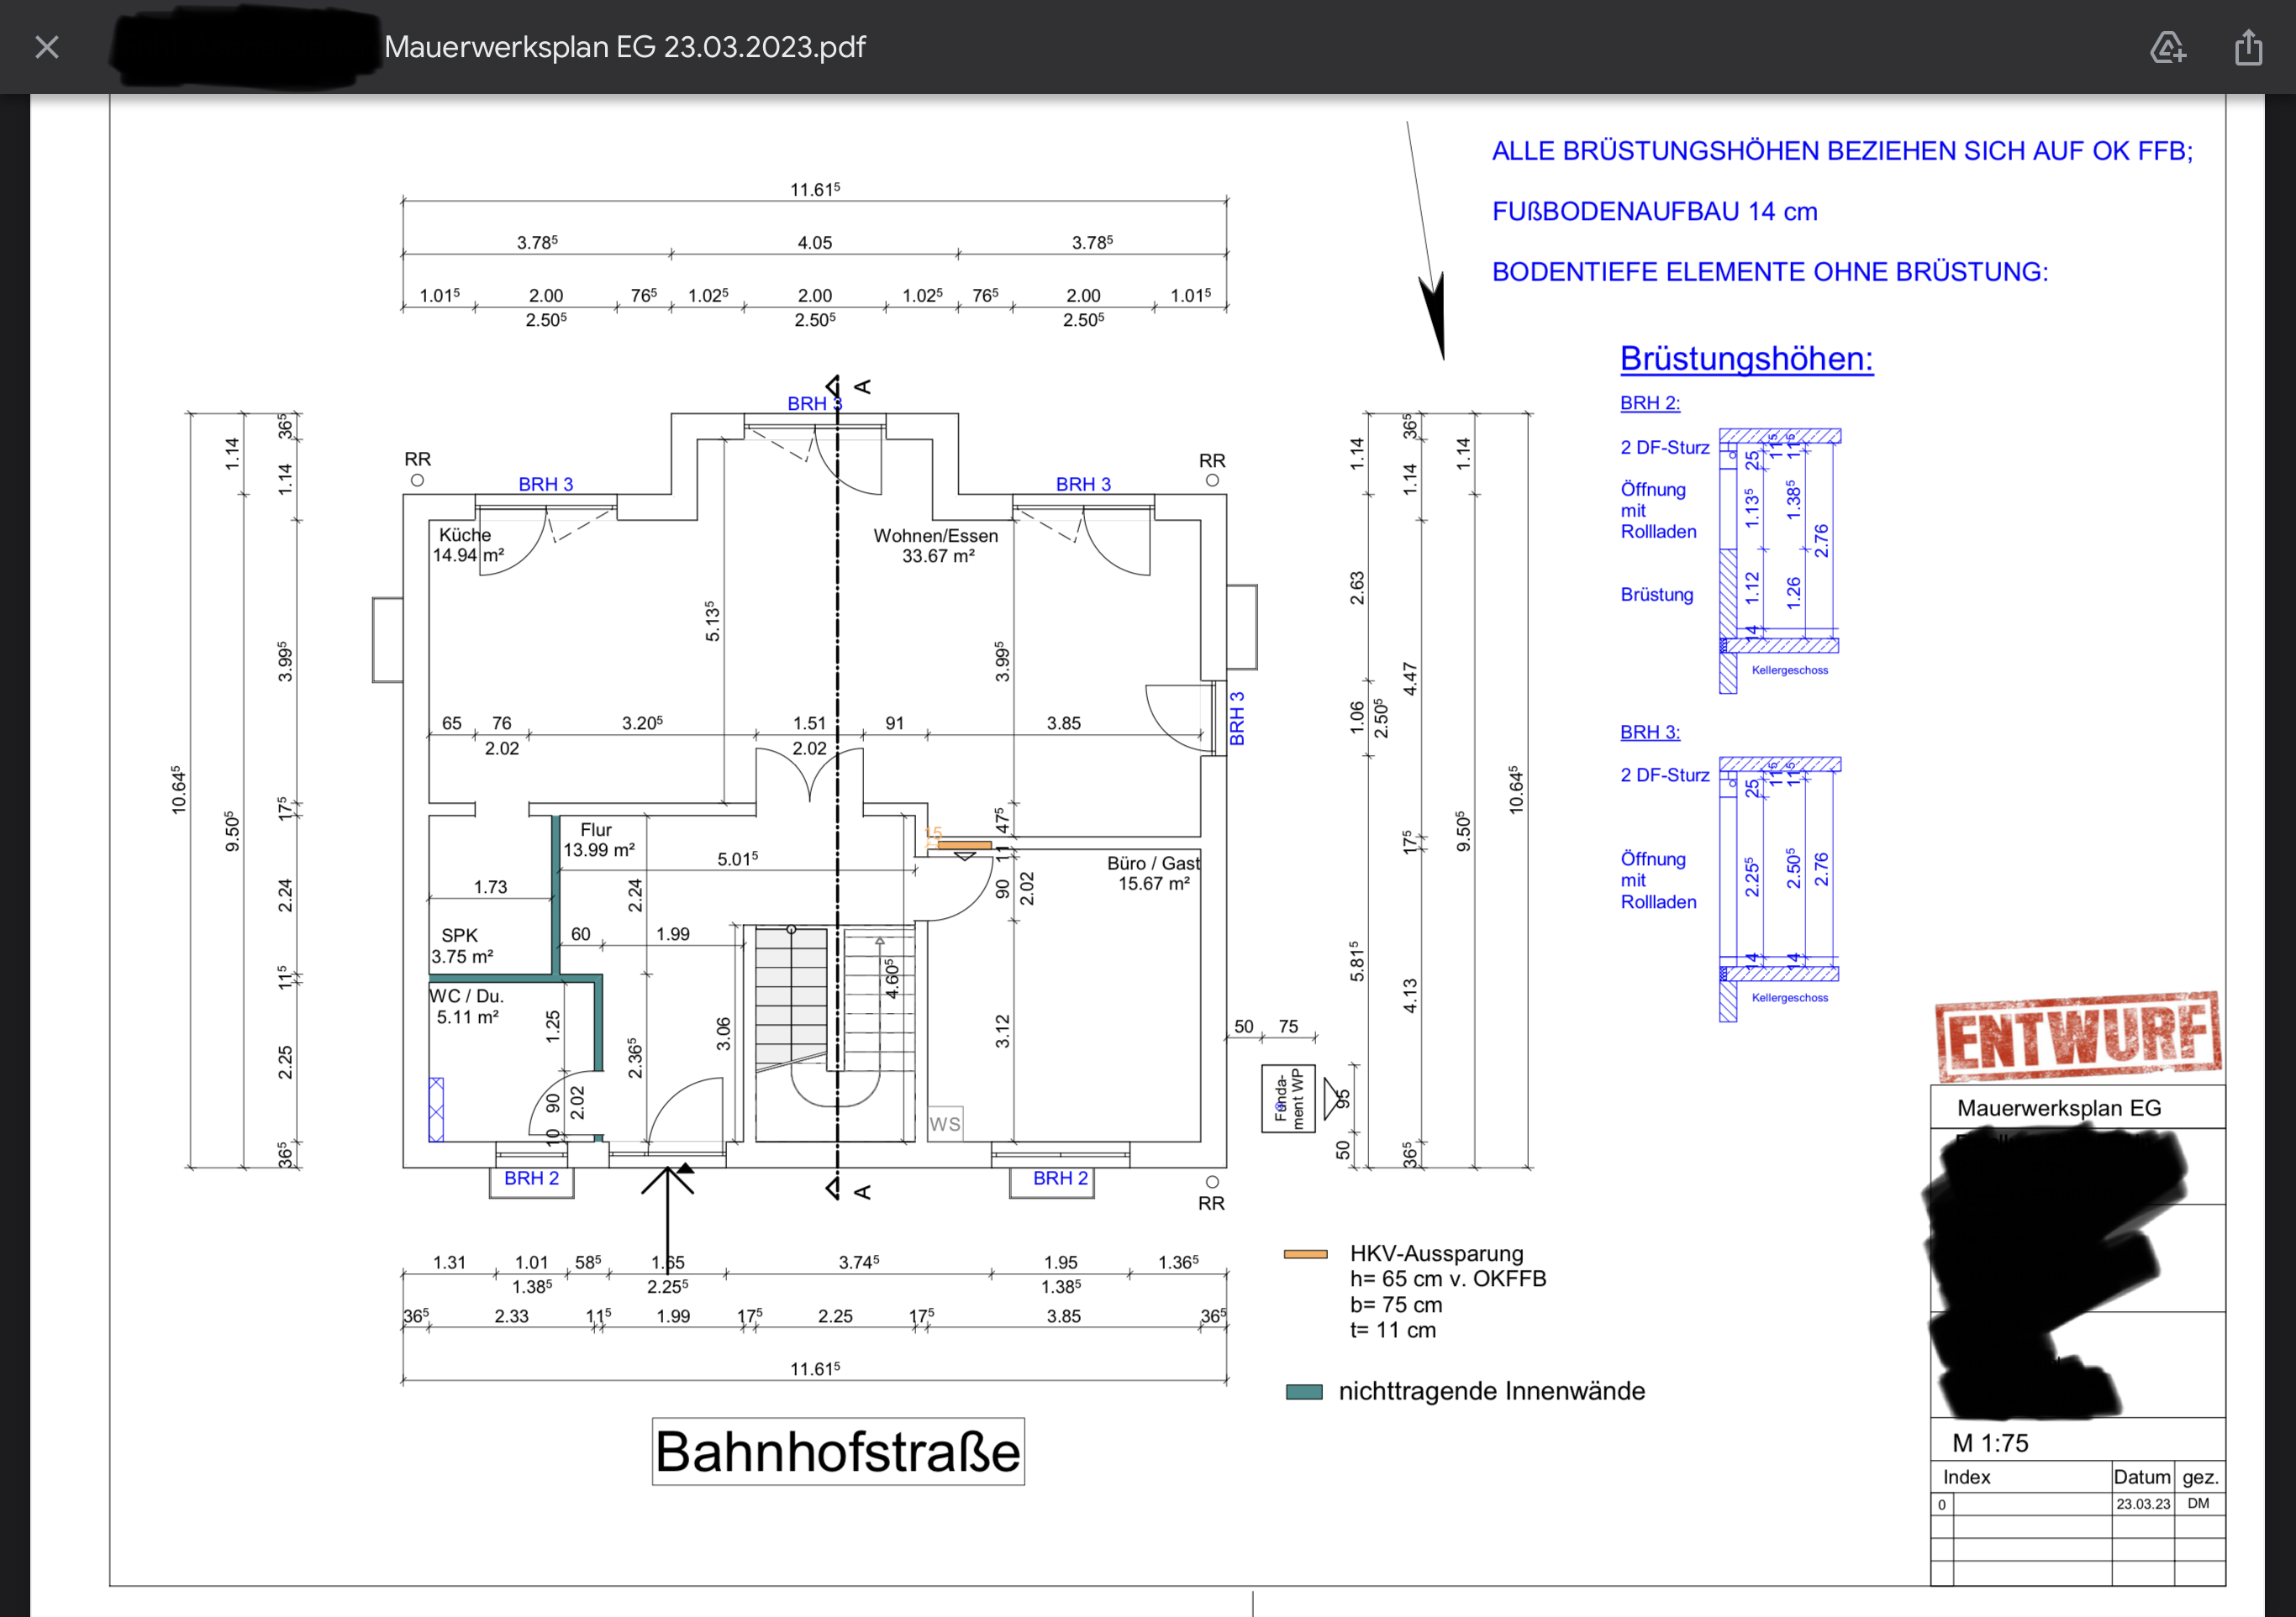Tap the 'nichttragende Innenwände' legend text
Image resolution: width=2296 pixels, height=1617 pixels.
pos(1491,1391)
